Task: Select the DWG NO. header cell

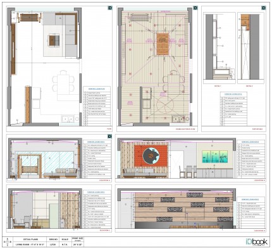Action: click(x=53, y=240)
